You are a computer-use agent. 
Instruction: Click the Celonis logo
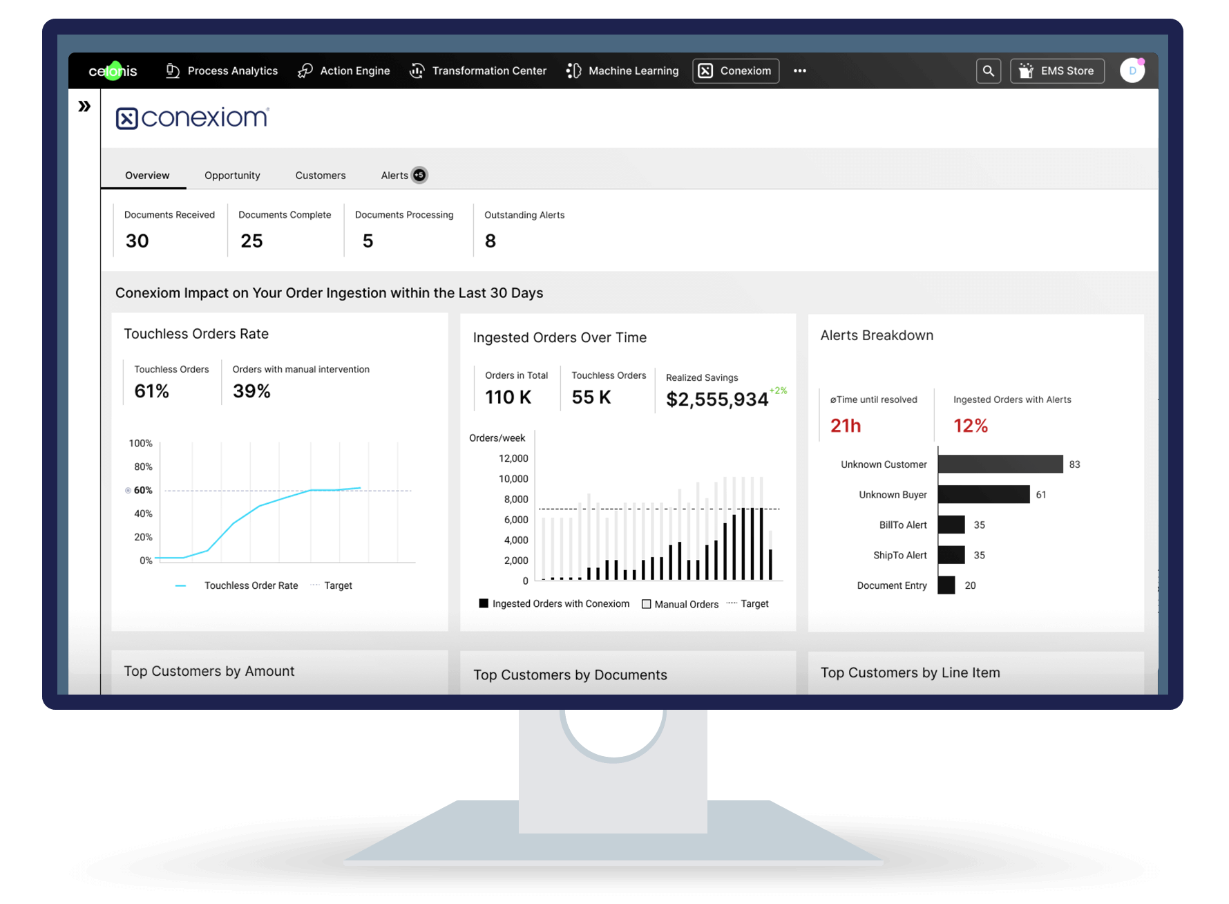(x=113, y=70)
